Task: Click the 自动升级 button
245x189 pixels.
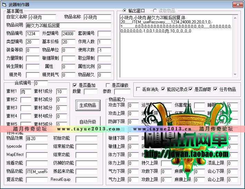Action: pyautogui.click(x=88, y=122)
